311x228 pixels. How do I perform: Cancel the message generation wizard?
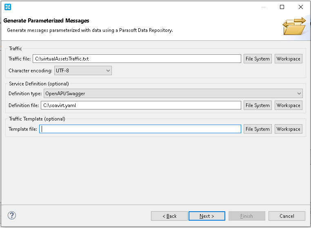[x=287, y=216]
